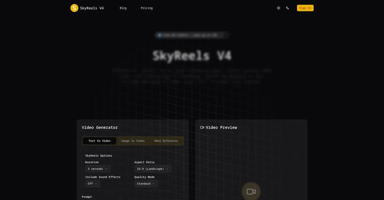
Task: Click the Aspect Ratio label
Action: pyautogui.click(x=145, y=162)
